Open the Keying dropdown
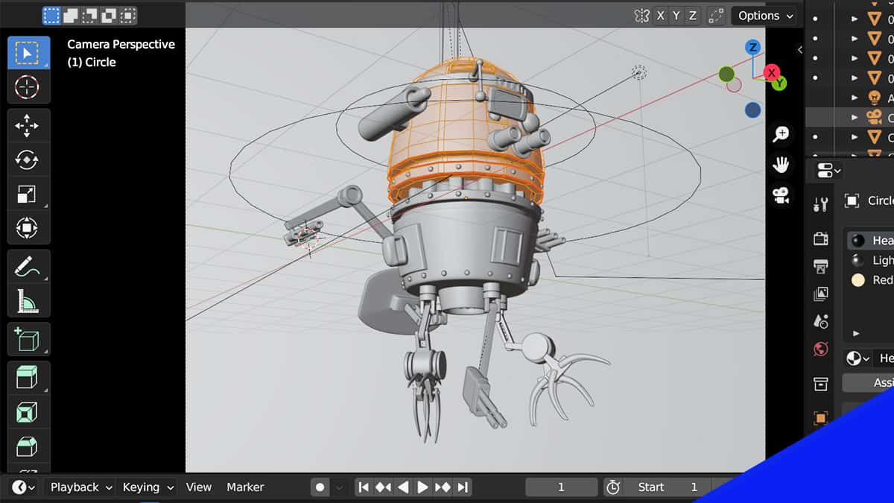Screen dimensions: 894x503 [148, 487]
